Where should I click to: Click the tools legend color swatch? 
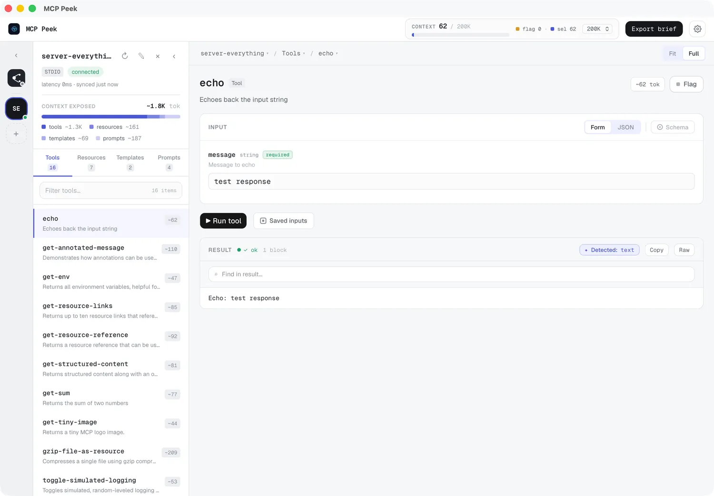(x=44, y=127)
